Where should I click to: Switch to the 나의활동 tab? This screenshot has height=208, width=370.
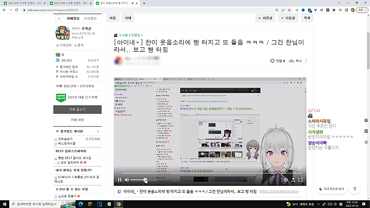pyautogui.click(x=91, y=18)
